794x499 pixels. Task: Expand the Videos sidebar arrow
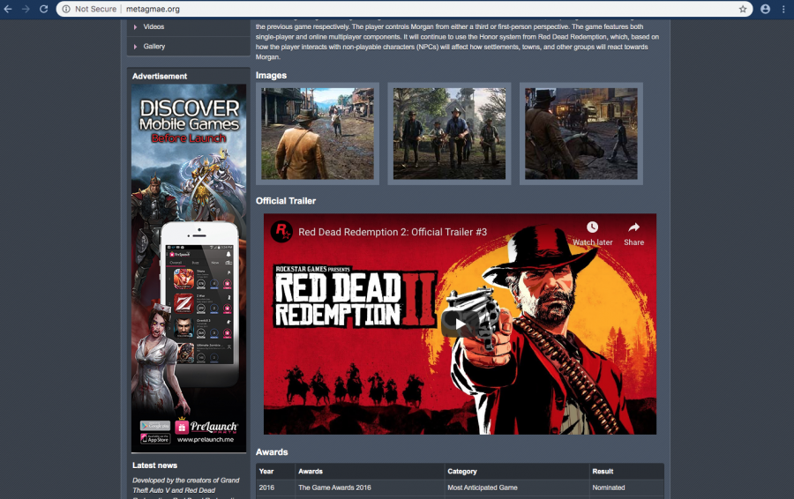pyautogui.click(x=135, y=26)
